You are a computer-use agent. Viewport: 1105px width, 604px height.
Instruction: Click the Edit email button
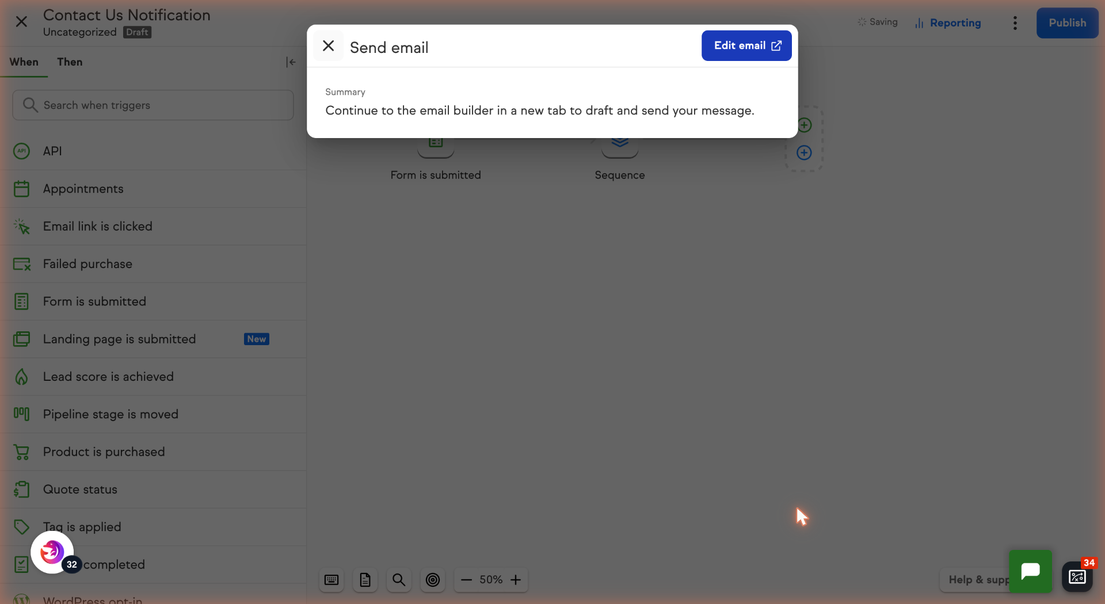click(746, 45)
